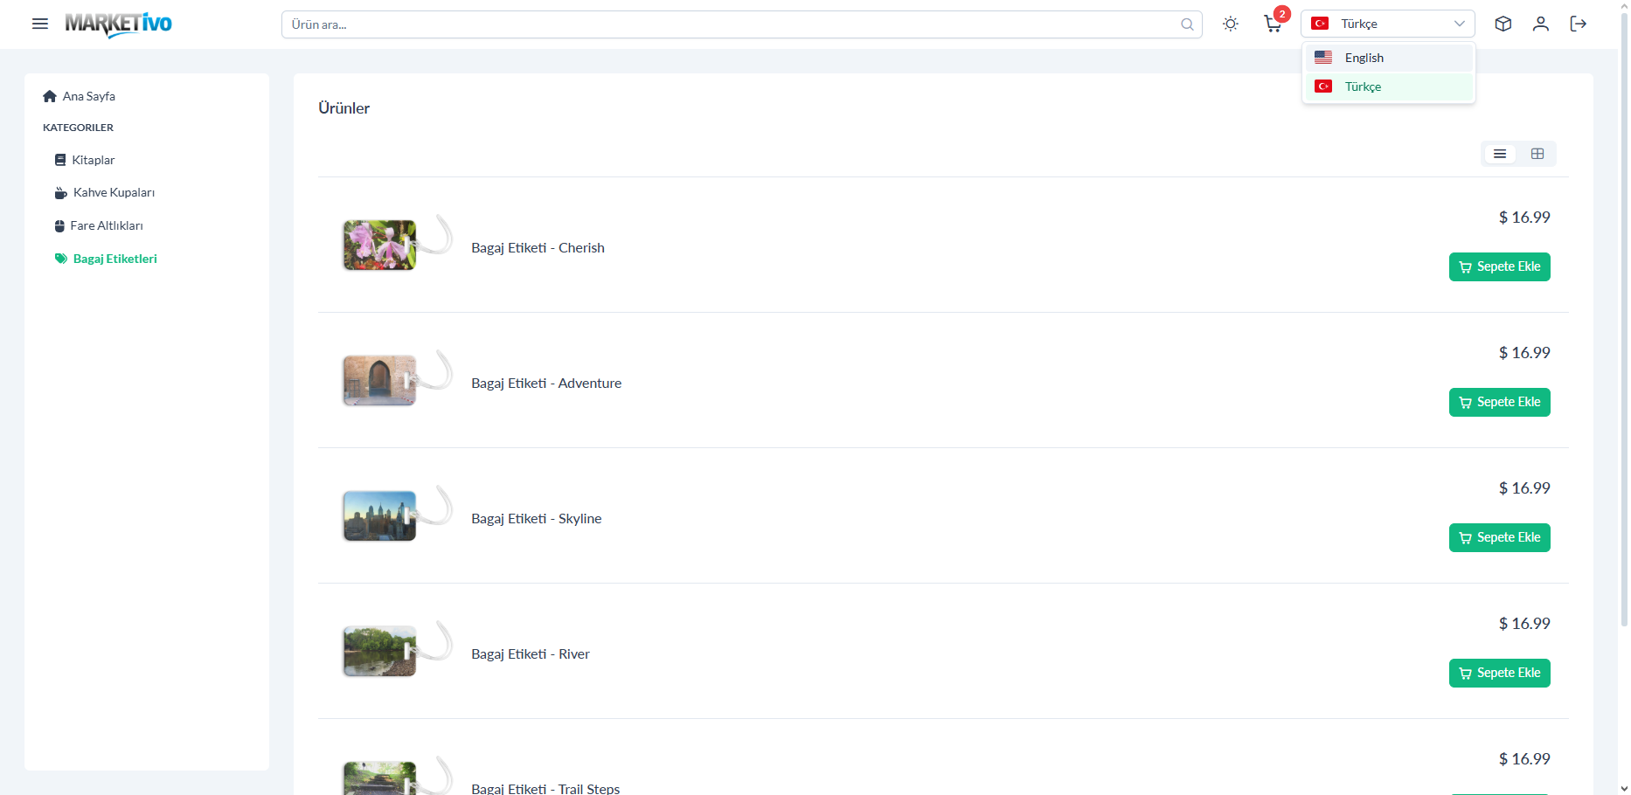Add Bagaj Etiketi - River to cart
1631x795 pixels.
tap(1500, 673)
